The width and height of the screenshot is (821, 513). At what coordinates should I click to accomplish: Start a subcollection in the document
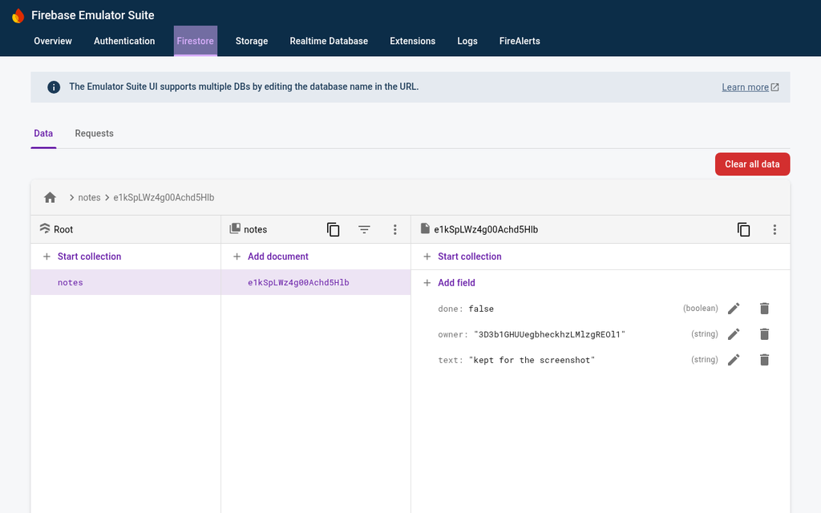[470, 256]
